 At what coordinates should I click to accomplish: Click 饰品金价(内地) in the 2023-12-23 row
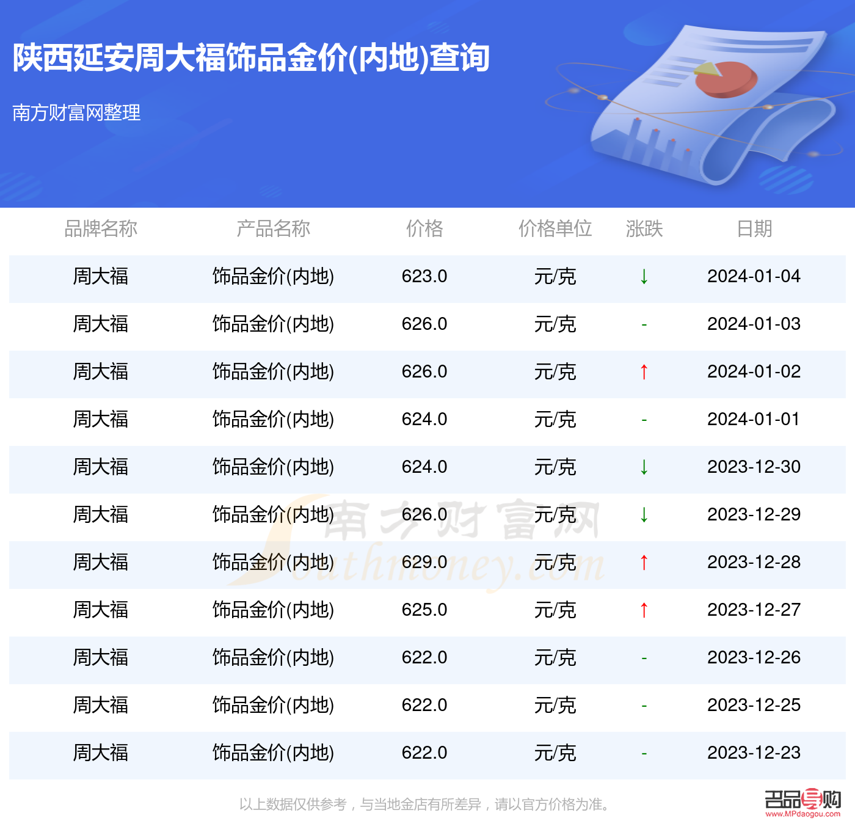(273, 753)
